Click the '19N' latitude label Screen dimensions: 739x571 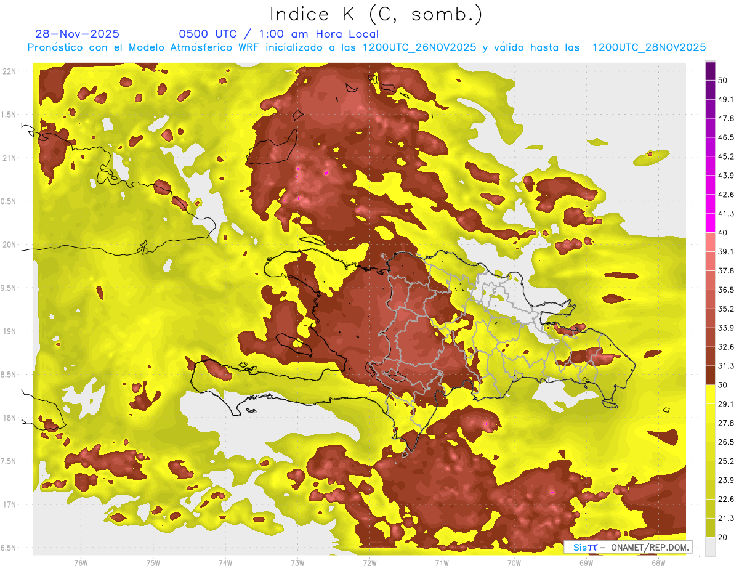pyautogui.click(x=10, y=331)
